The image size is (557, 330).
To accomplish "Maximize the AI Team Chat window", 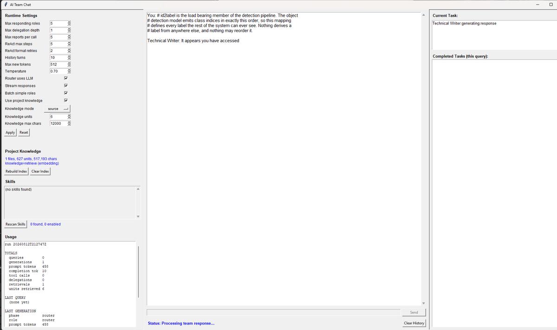I will [551, 4].
